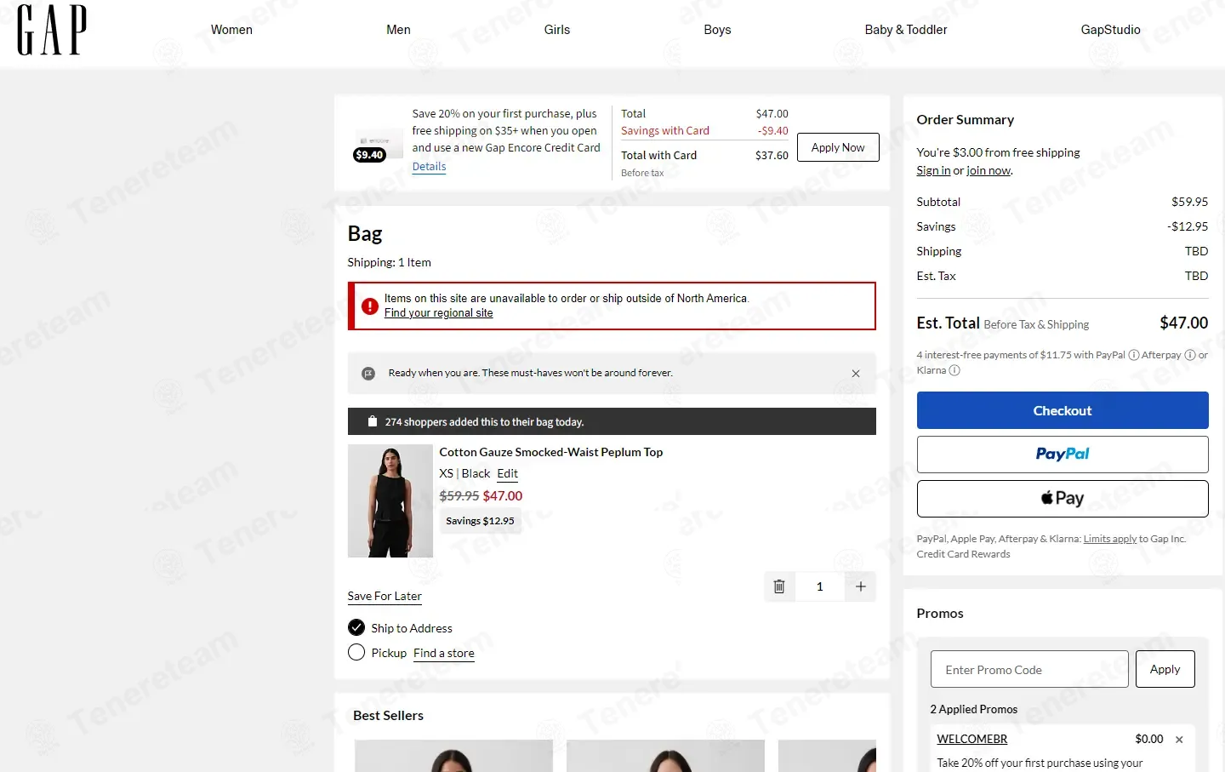Image resolution: width=1225 pixels, height=772 pixels.
Task: Click the chat bubble icon in notification
Action: tap(368, 374)
